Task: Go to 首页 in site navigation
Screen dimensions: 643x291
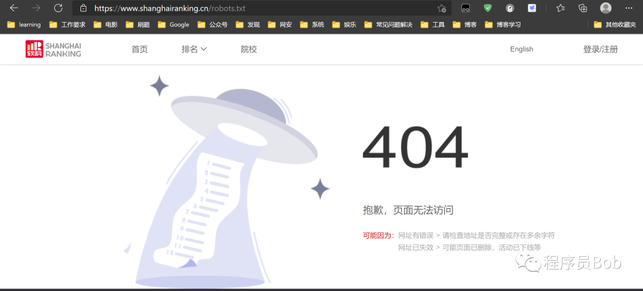Action: tap(139, 49)
